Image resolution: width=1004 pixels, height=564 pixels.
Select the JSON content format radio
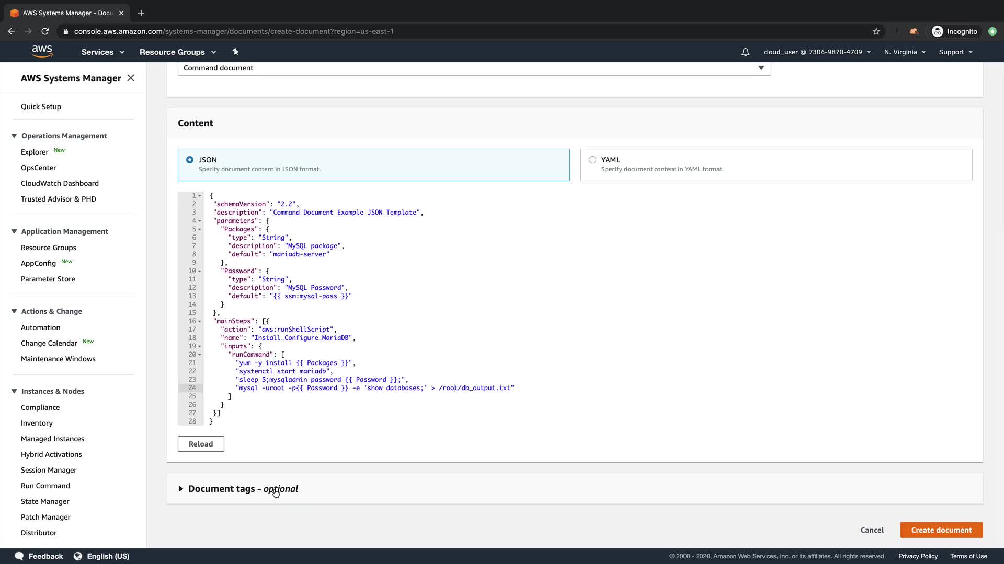tap(190, 160)
